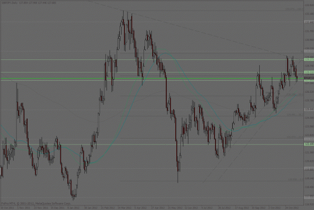Click the 27 Apr 2012 date label

point(158,208)
